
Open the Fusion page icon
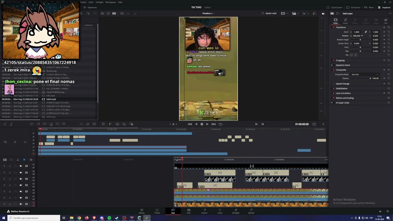point(204,210)
